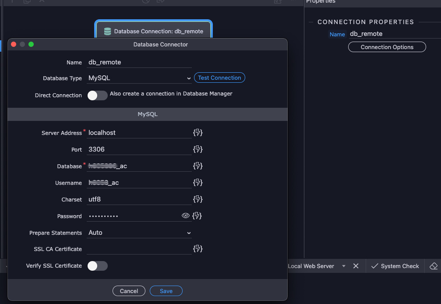Screen dimensions: 441x304
Task: Click the eraser icon beside System Check
Action: pyautogui.click(x=433, y=266)
